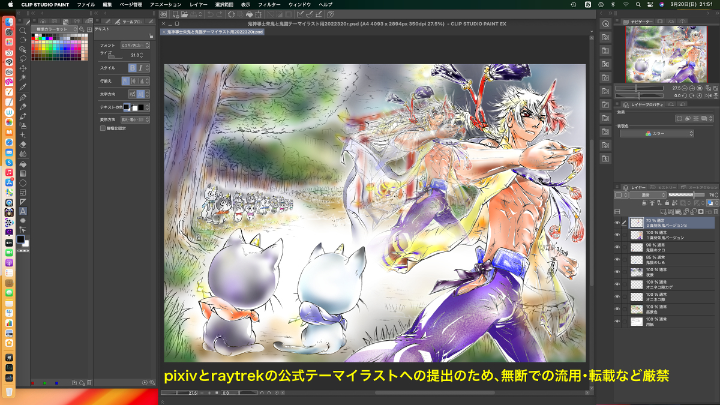The height and width of the screenshot is (405, 720).
Task: Enable the 縦横比固定 checkbox
Action: (x=102, y=128)
